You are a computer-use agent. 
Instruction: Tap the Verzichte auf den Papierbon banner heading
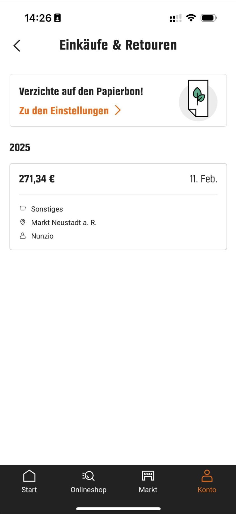click(81, 92)
